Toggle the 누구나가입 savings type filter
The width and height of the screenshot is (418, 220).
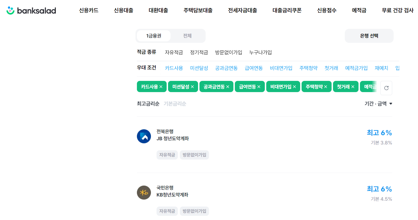pos(261,52)
